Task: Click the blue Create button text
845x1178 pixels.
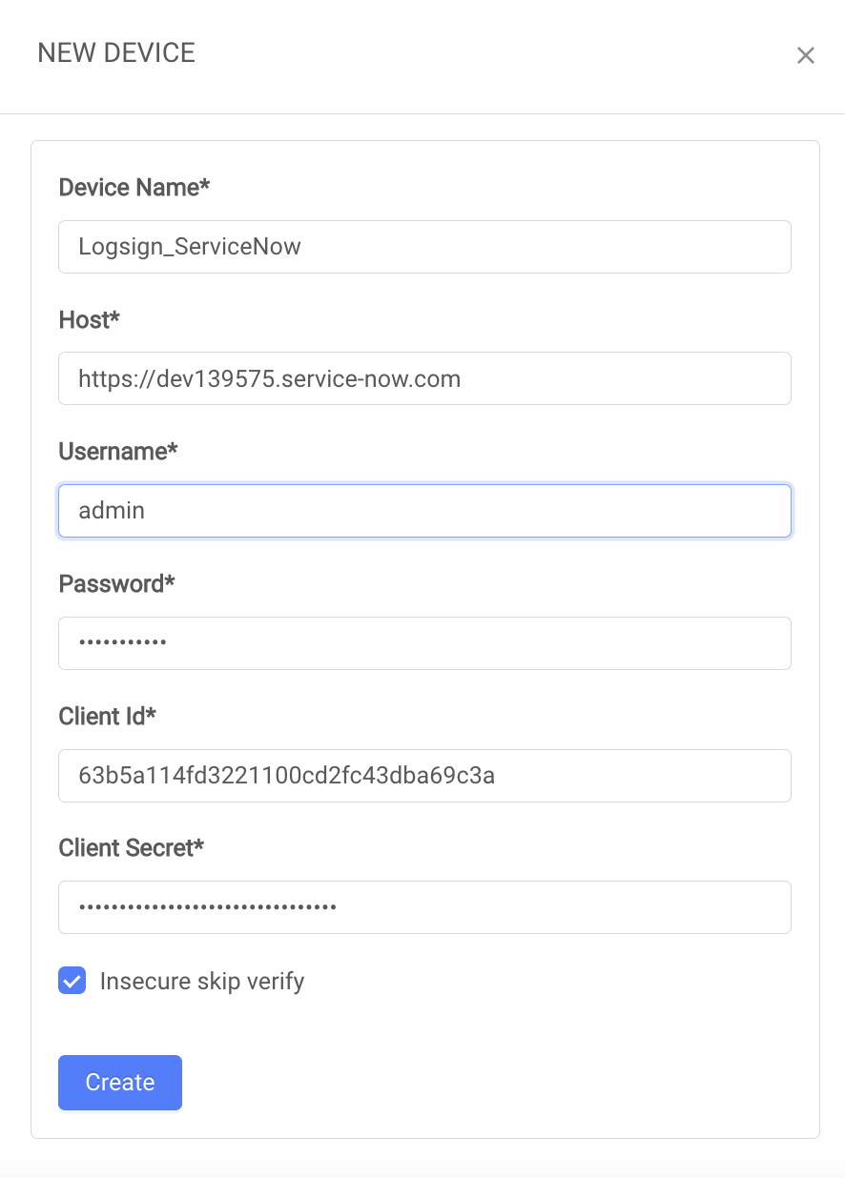Action: [x=119, y=1083]
